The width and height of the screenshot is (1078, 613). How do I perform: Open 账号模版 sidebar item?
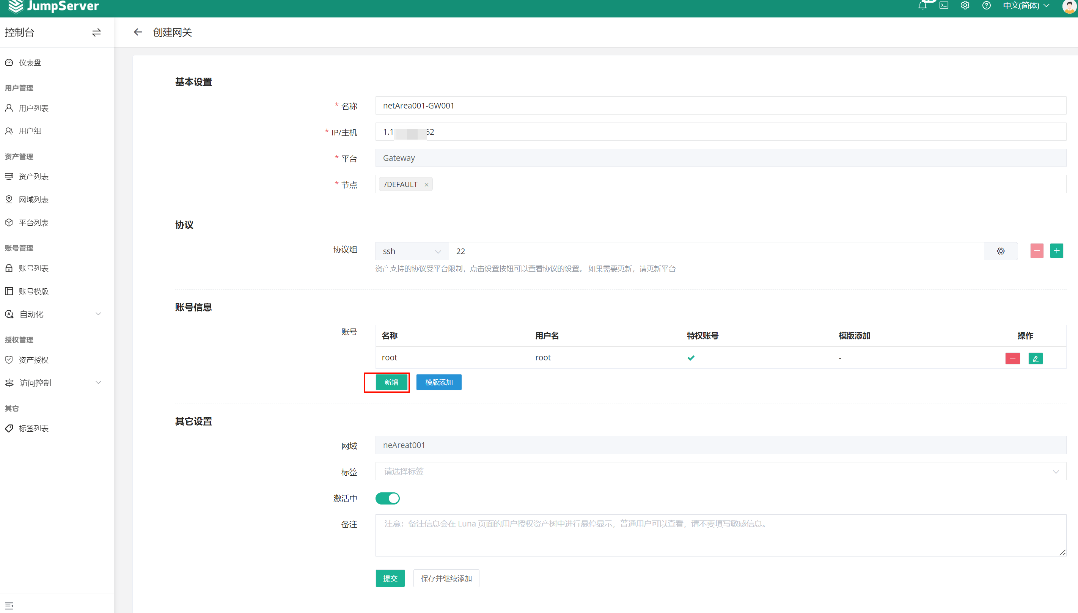(34, 291)
